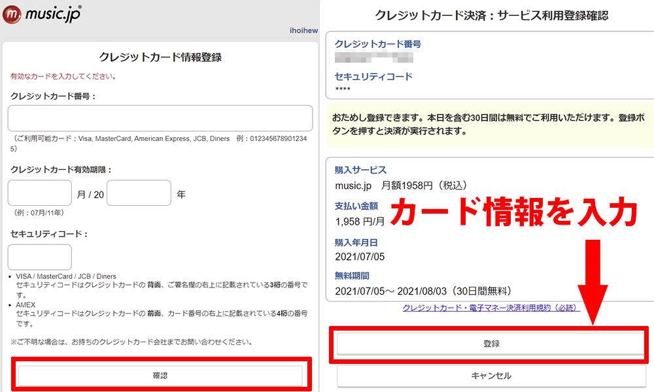Click the クレジットカード有効期限： label
Viewport: 654px width, 392px height.
pos(61,170)
